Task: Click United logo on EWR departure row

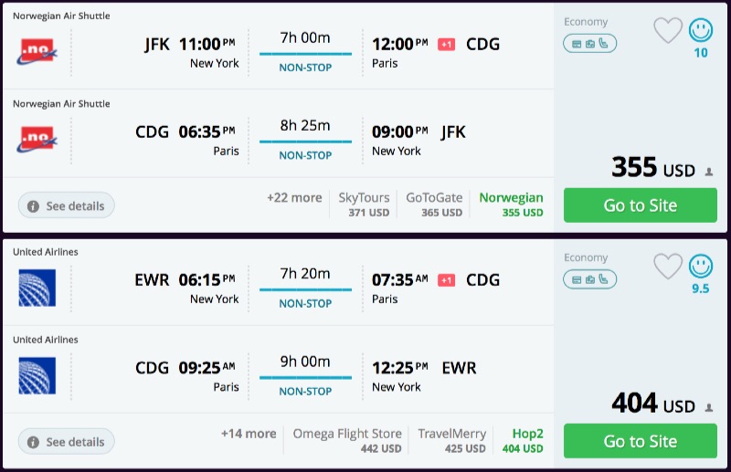Action: (x=37, y=288)
